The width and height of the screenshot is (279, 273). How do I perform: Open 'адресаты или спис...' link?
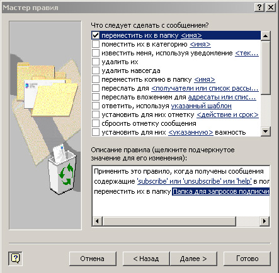coord(222,97)
